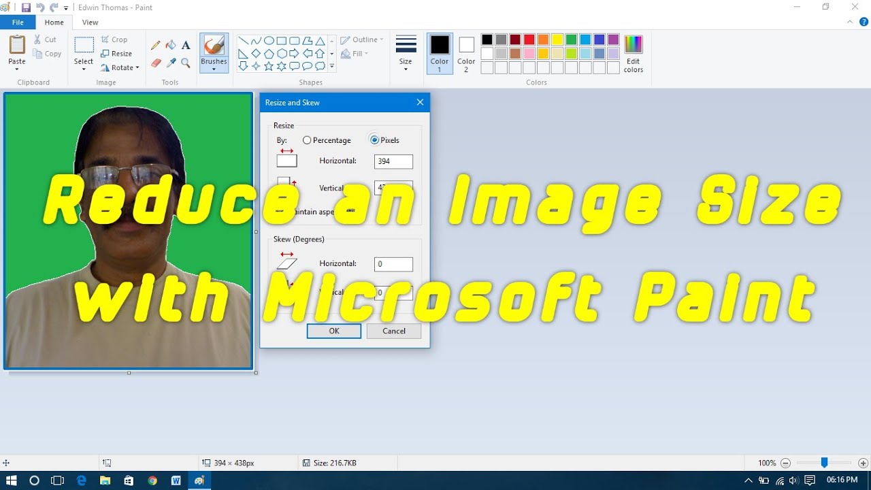
Task: Open Microsoft Edge from taskbar
Action: tap(82, 480)
